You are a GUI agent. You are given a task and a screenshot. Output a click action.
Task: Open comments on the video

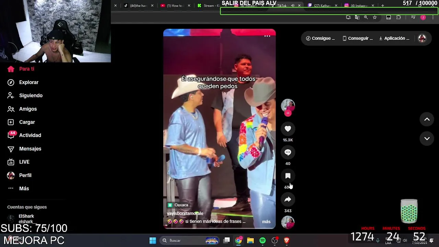pyautogui.click(x=288, y=152)
